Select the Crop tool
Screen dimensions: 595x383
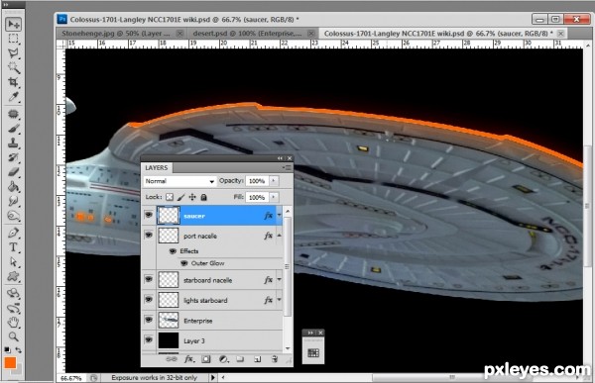(x=14, y=82)
